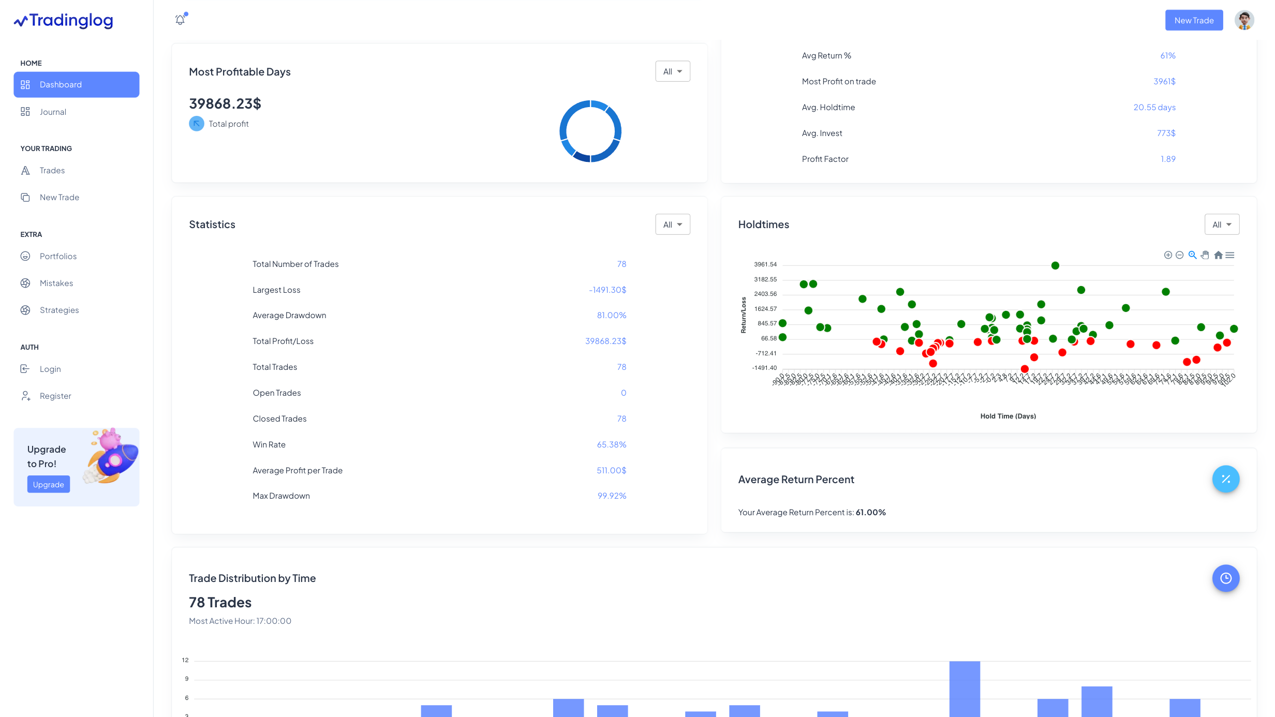
Task: Open the Mistakes menu item
Action: 77,283
